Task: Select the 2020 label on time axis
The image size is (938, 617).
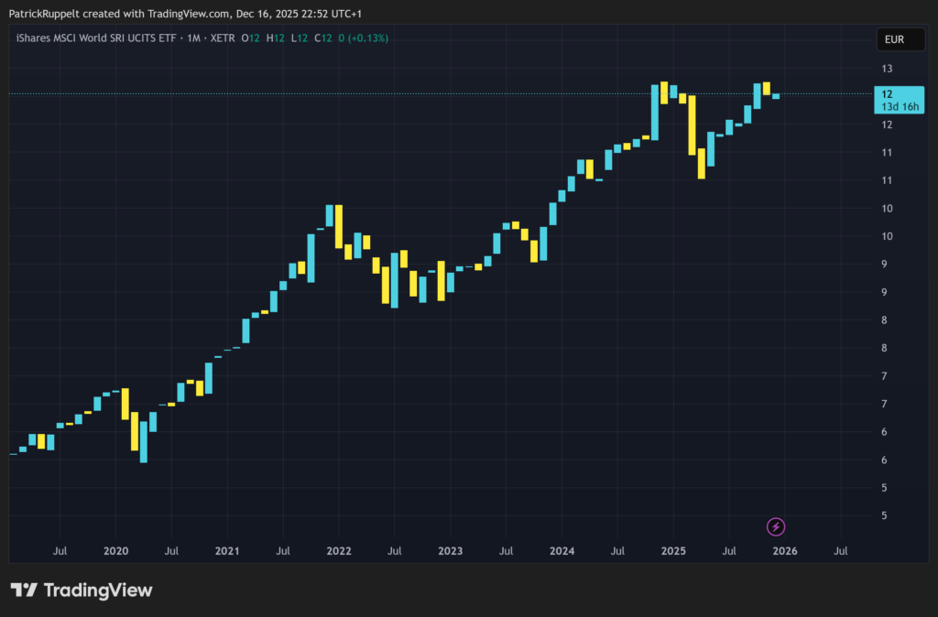Action: coord(115,551)
